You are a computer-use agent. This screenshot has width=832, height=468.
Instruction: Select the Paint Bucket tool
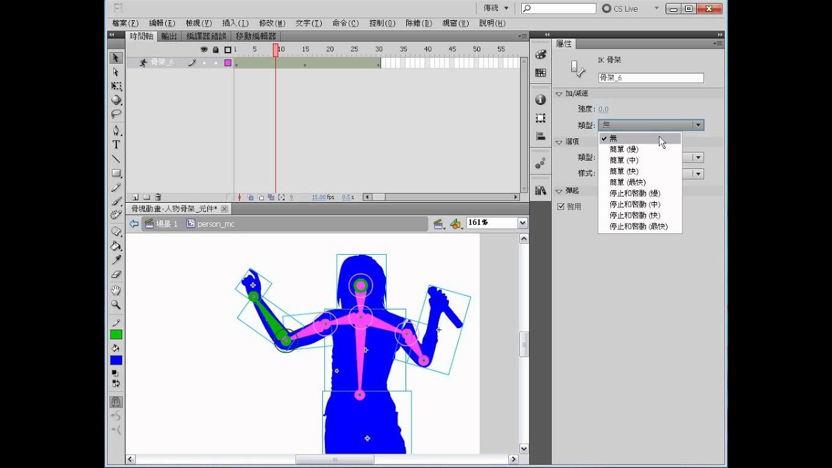116,246
